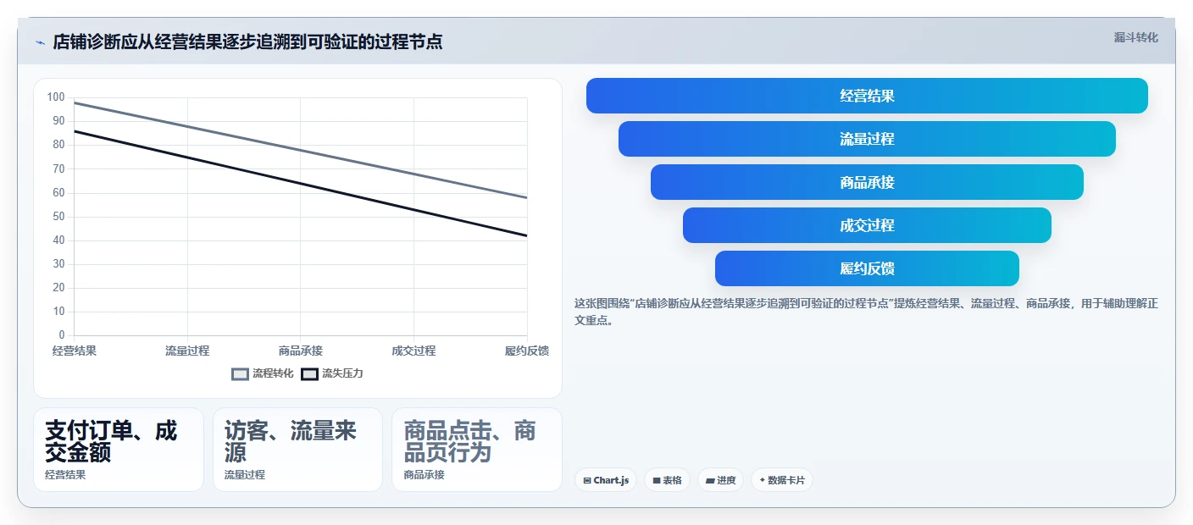Click the 经营结果 caption under 支付订单 card

pyautogui.click(x=65, y=475)
